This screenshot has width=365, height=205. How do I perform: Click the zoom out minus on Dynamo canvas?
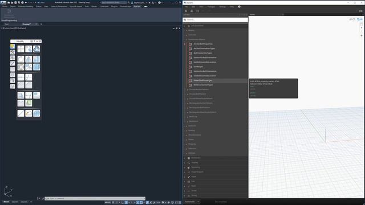coord(362,31)
